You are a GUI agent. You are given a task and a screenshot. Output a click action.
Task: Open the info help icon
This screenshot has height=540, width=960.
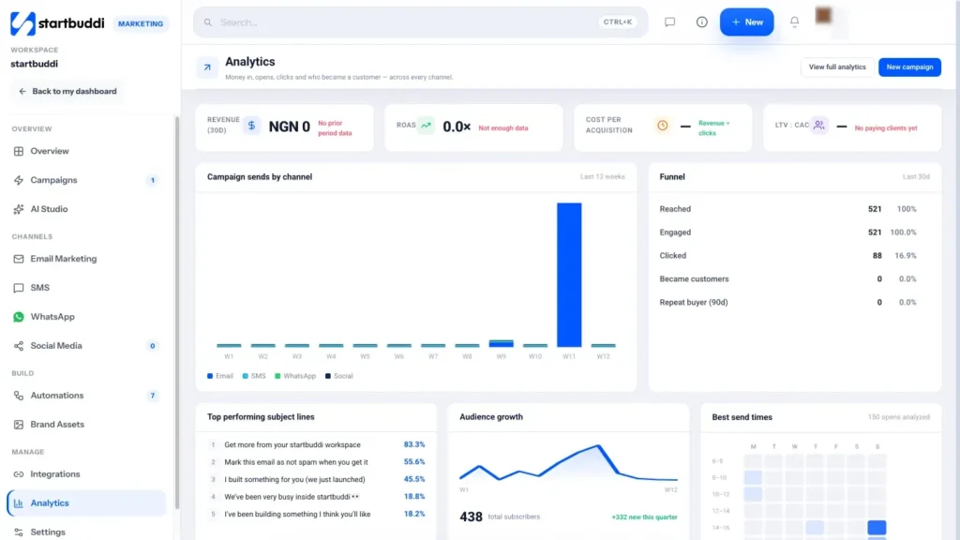click(x=701, y=22)
